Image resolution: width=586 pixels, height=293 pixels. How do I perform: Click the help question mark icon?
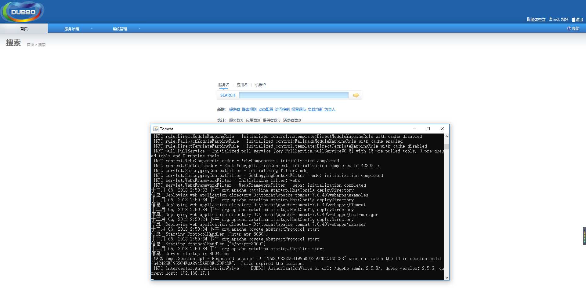(569, 28)
